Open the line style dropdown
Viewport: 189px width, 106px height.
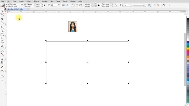(145, 5)
